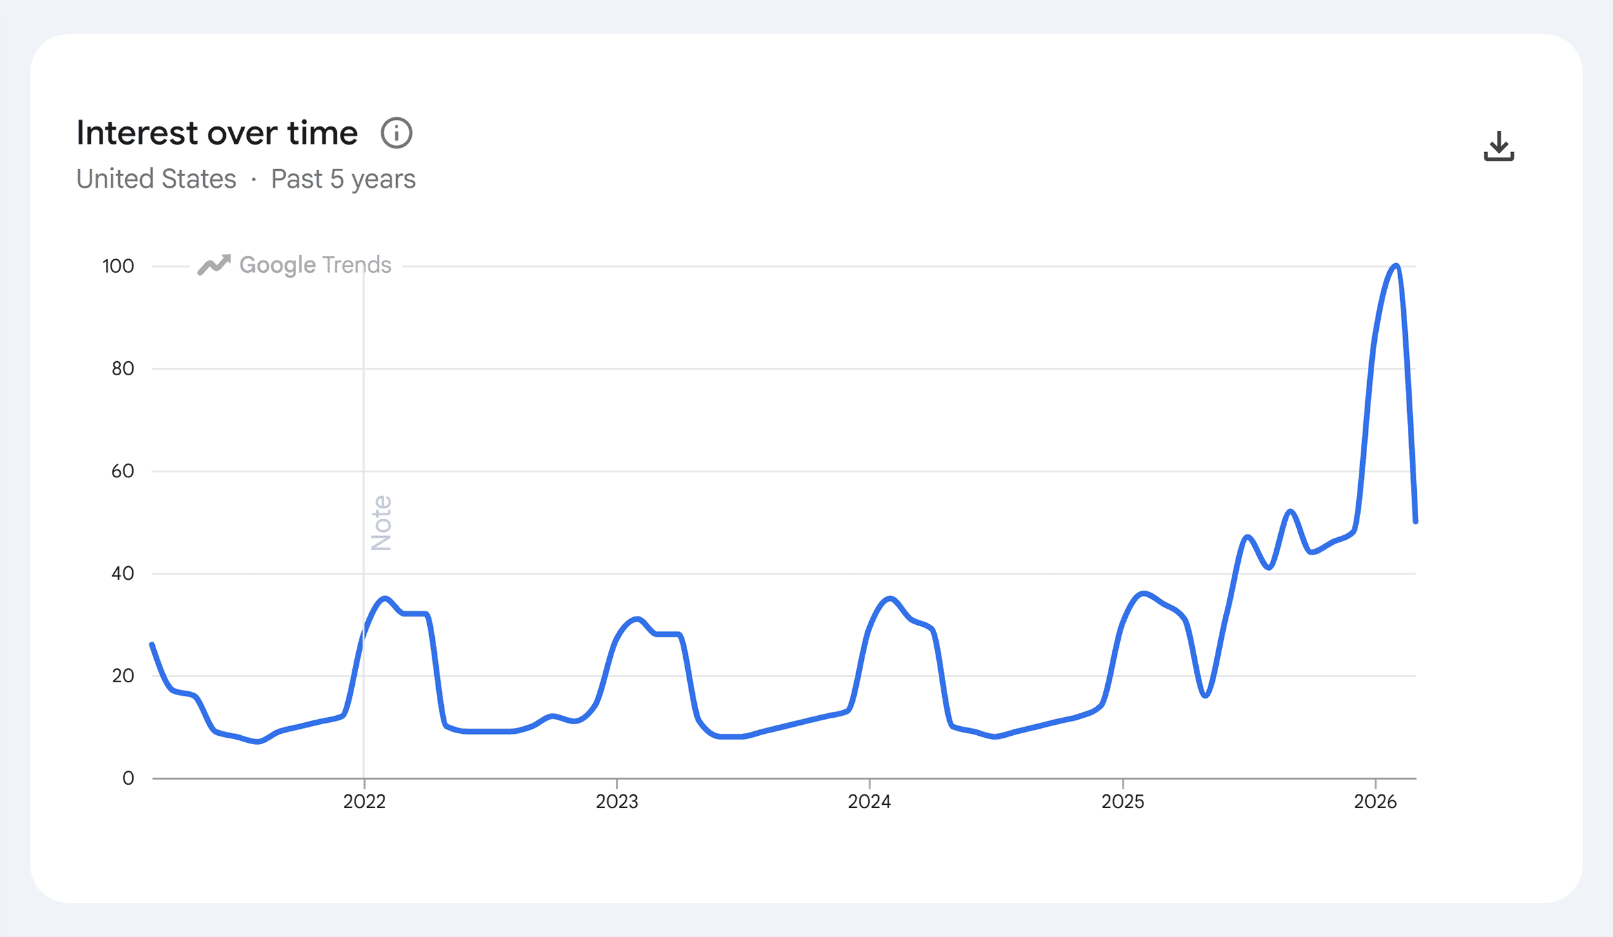This screenshot has width=1613, height=937.
Task: Click the Interest over time heading
Action: pos(216,133)
